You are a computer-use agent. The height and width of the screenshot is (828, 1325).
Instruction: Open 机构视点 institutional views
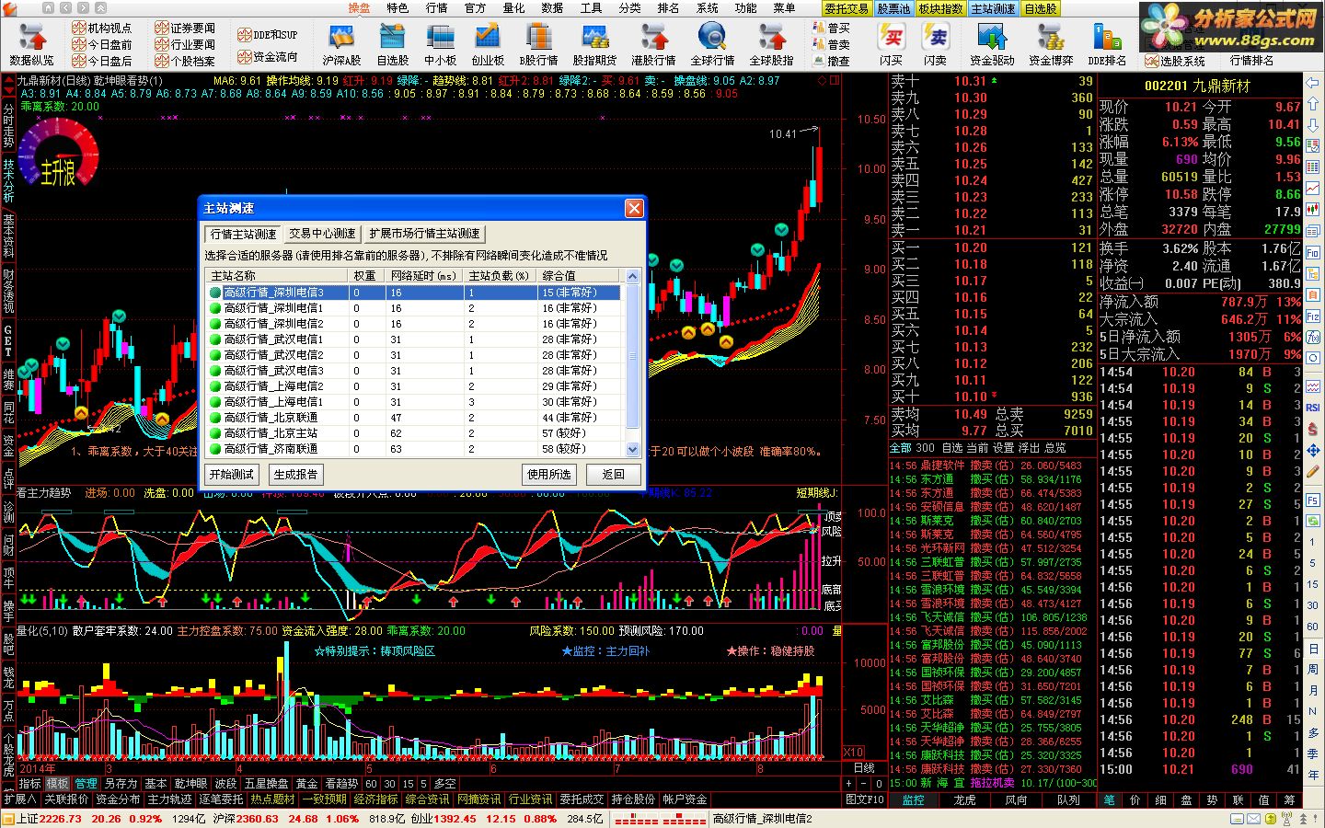tap(102, 28)
